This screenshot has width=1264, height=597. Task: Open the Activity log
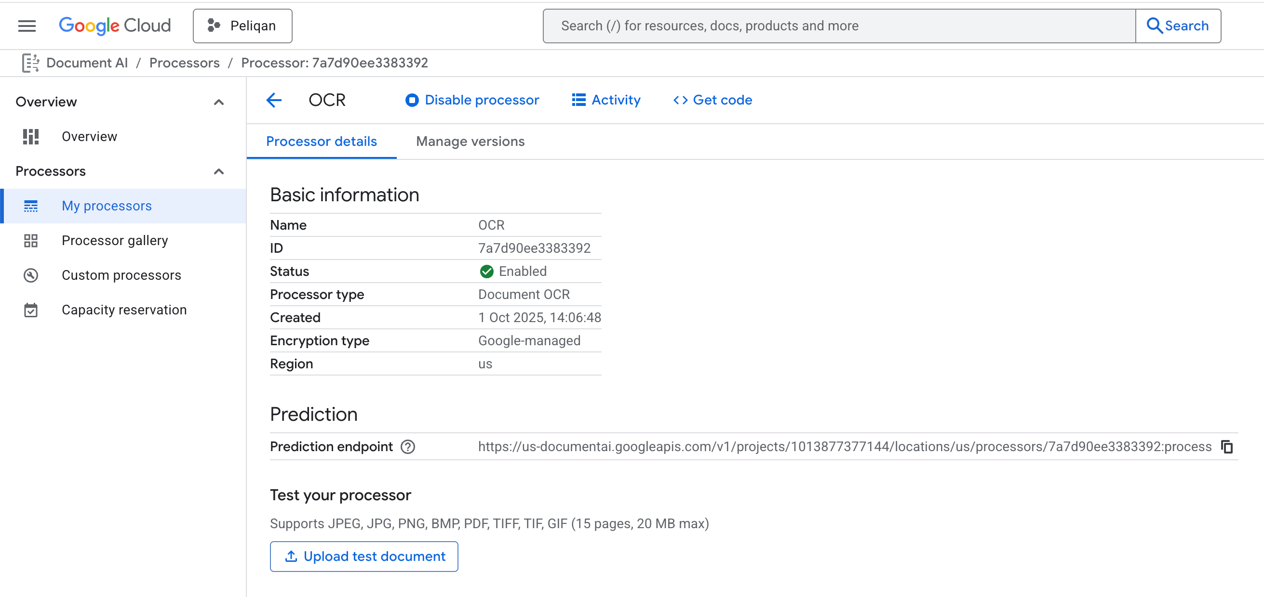coord(606,100)
